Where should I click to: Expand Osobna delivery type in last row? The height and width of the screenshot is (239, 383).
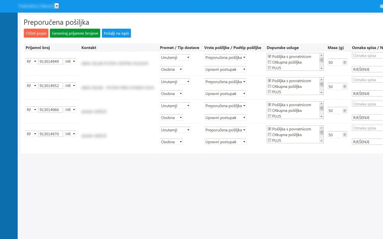pyautogui.click(x=171, y=142)
